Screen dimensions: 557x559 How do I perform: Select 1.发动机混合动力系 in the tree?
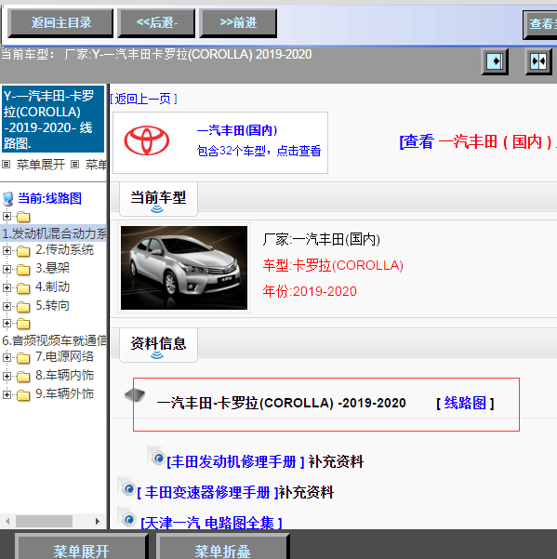pyautogui.click(x=54, y=233)
